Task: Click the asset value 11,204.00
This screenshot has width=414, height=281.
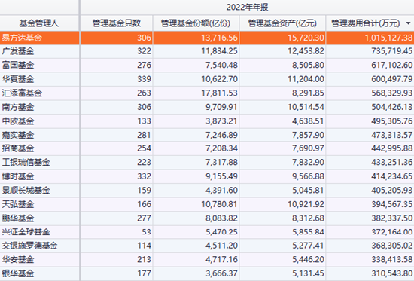Action: 306,79
